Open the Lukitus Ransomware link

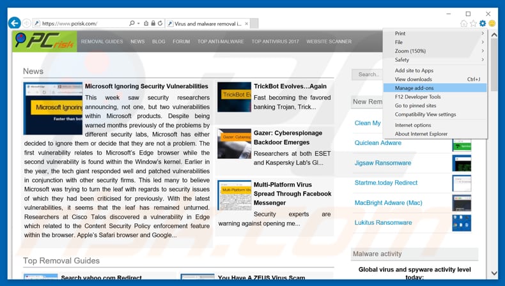tap(383, 223)
